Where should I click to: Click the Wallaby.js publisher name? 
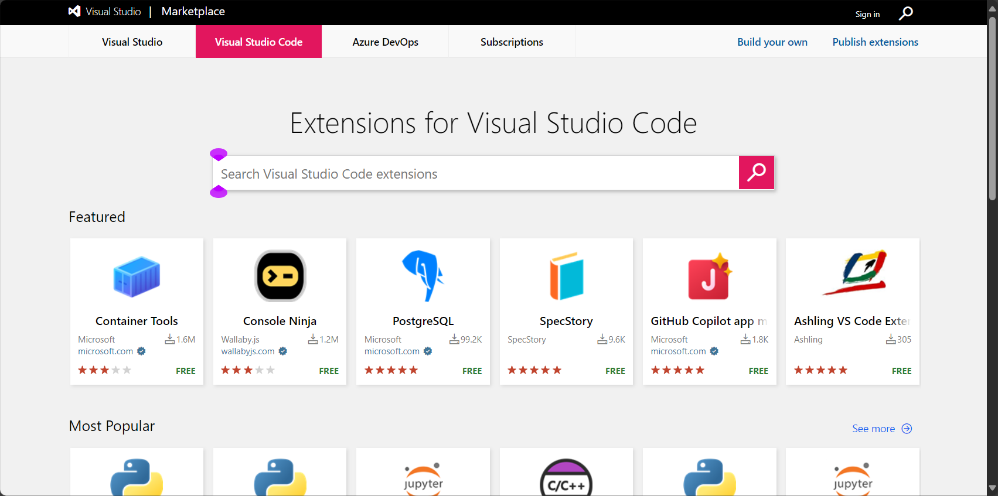point(240,340)
